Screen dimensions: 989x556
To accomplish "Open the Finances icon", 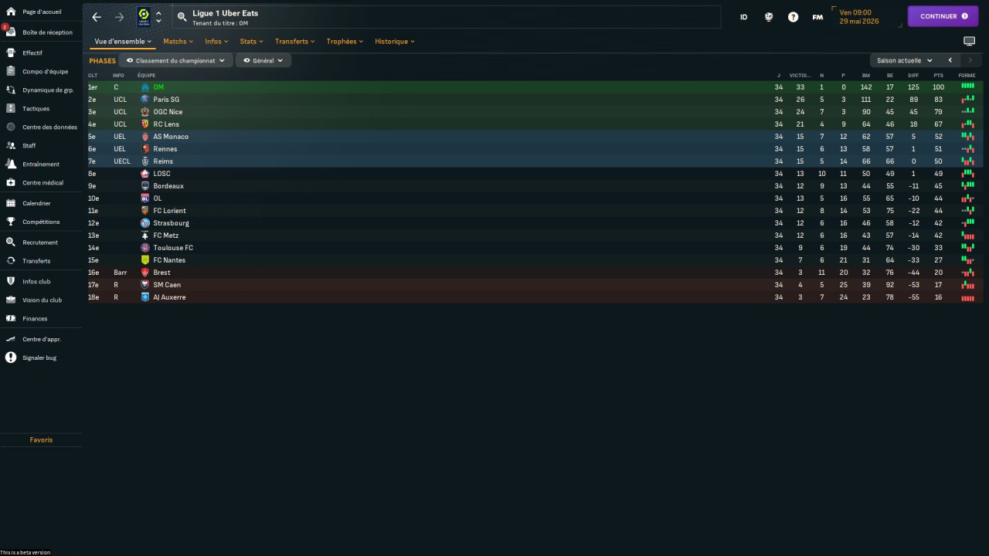I will pyautogui.click(x=11, y=319).
